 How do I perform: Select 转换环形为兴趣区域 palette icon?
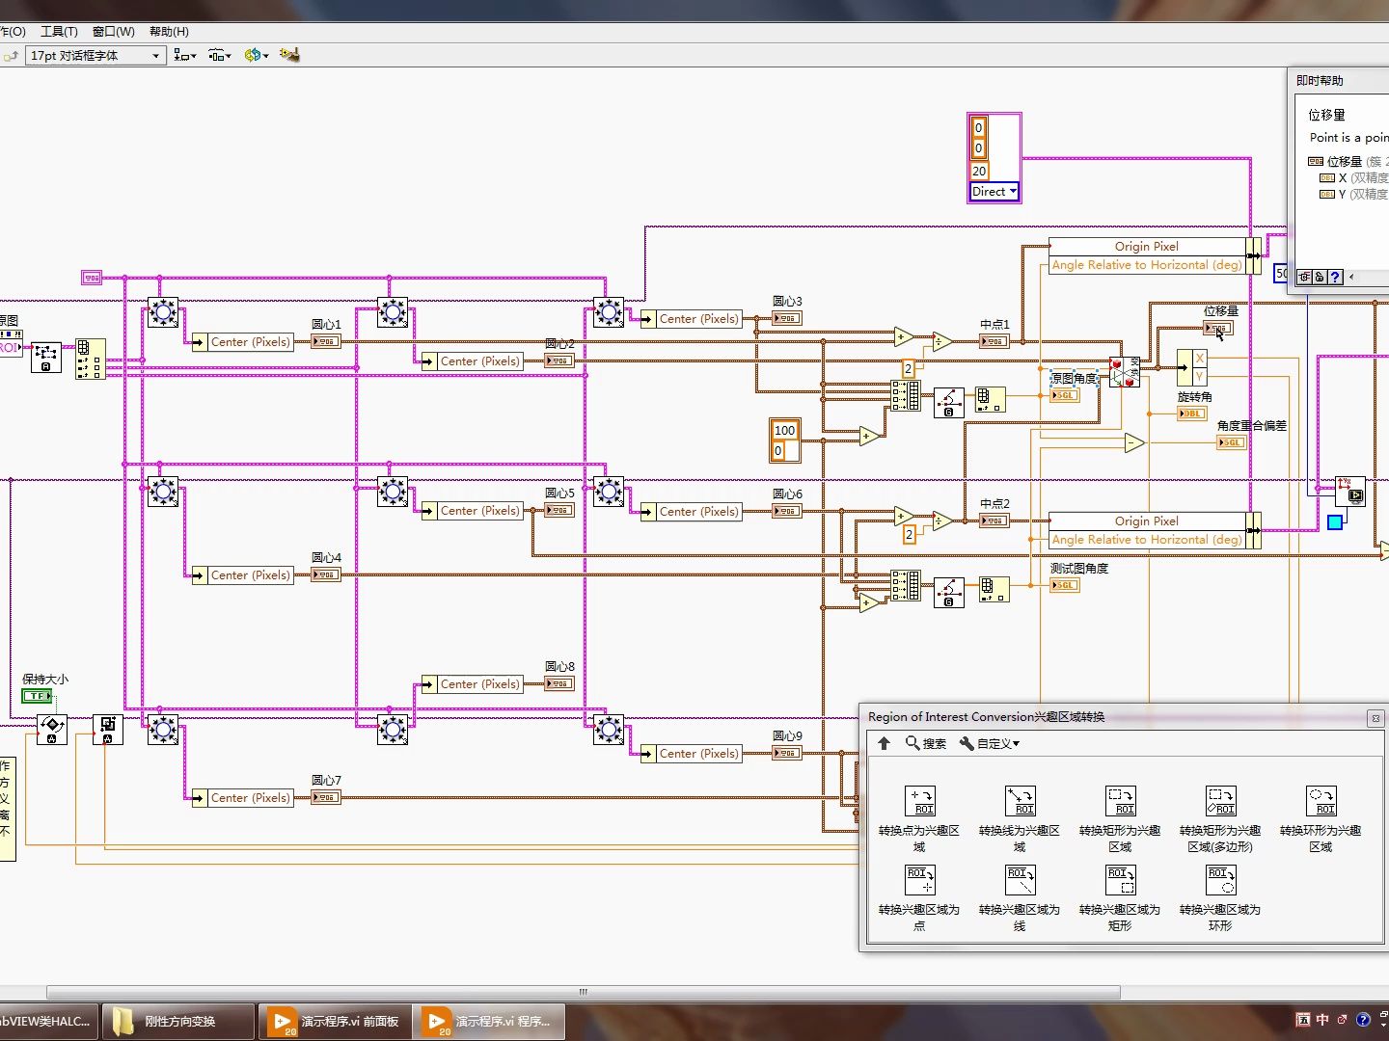click(x=1321, y=801)
